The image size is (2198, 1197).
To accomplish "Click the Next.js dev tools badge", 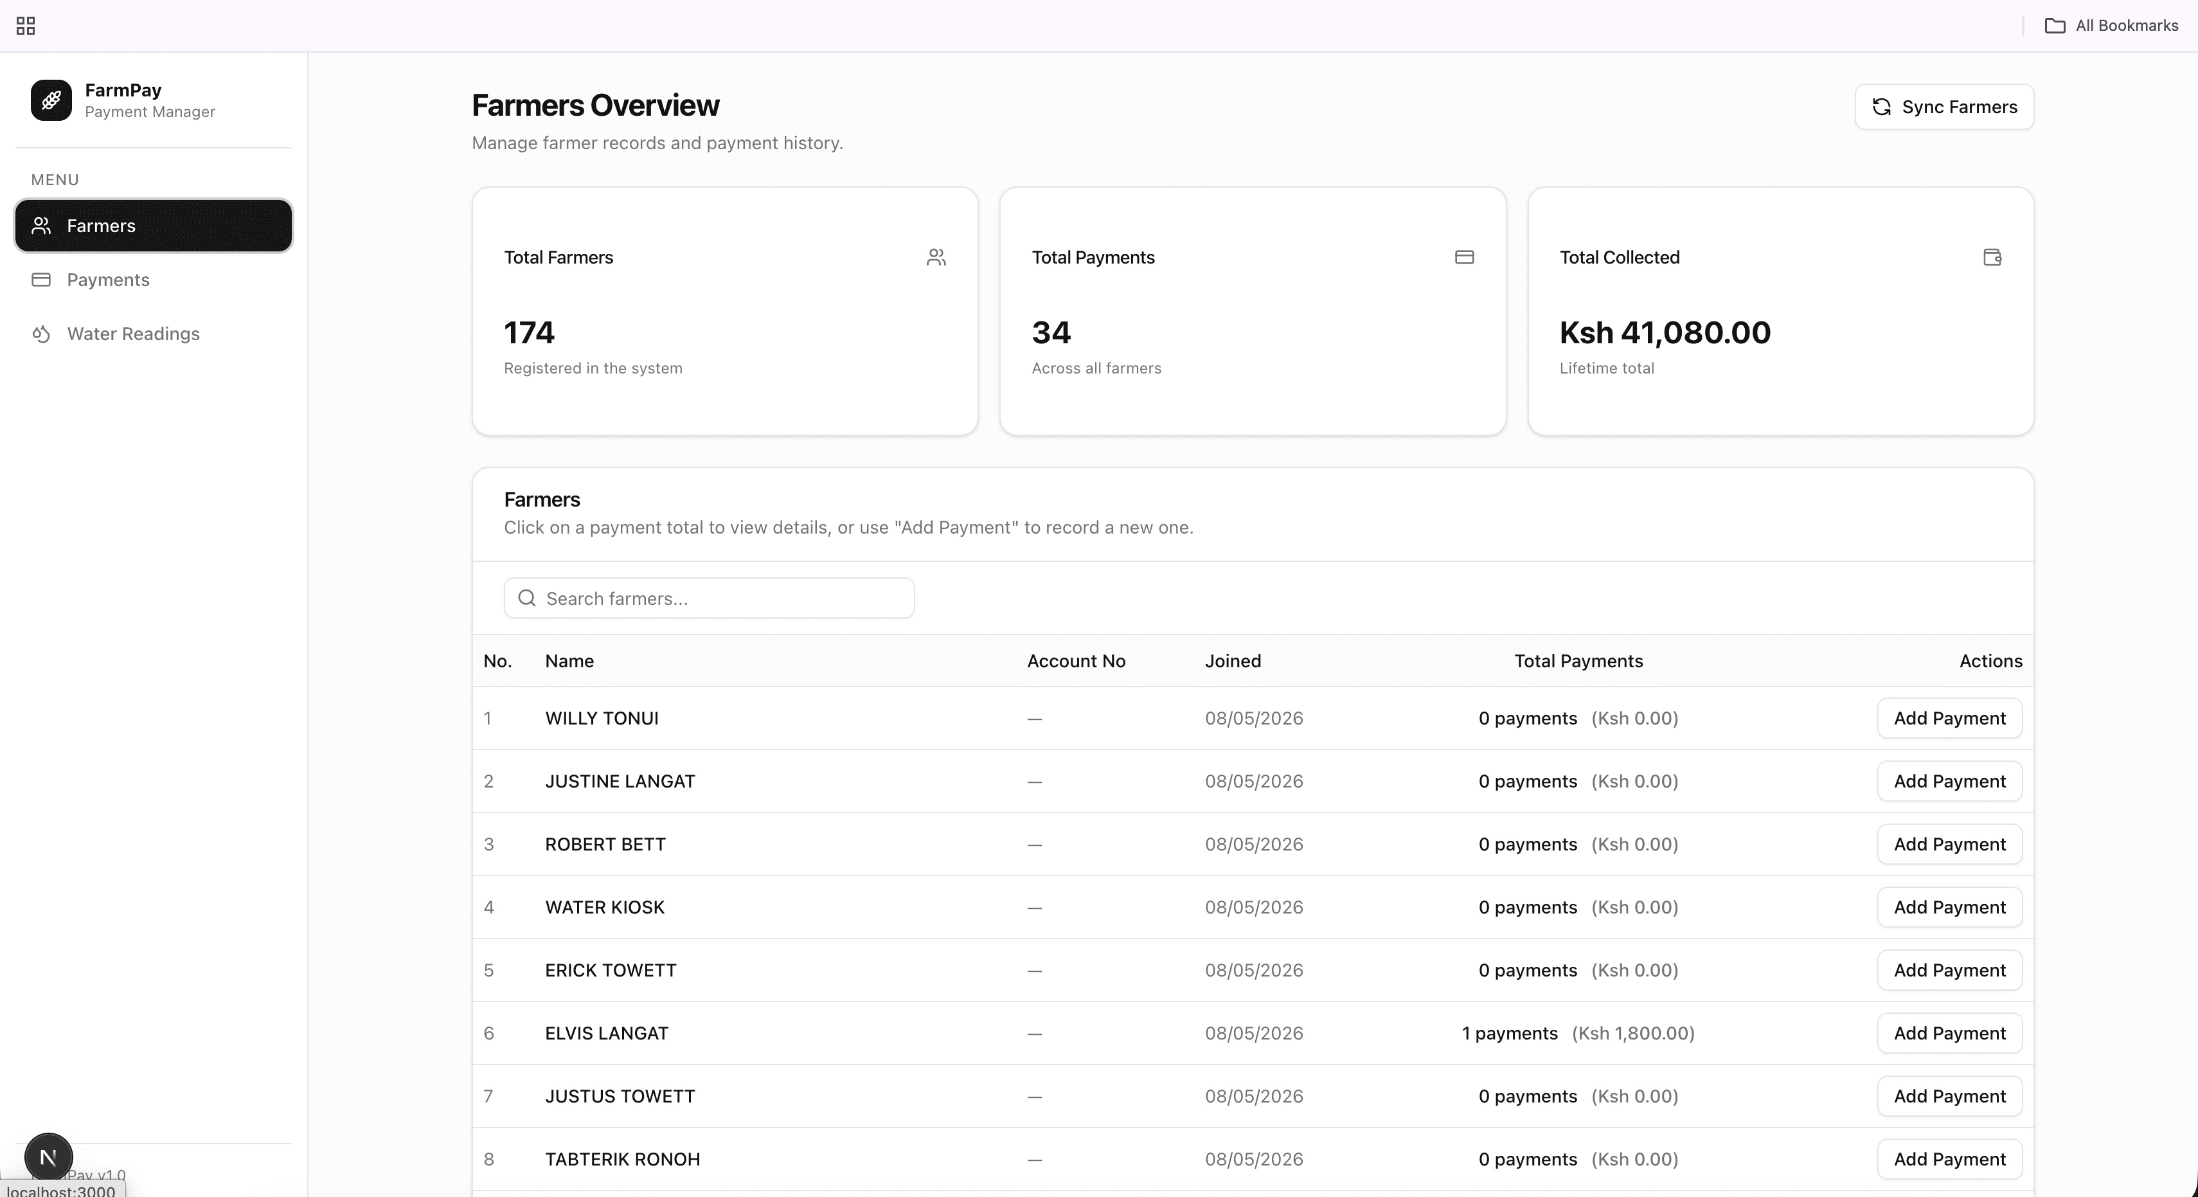I will pos(49,1157).
